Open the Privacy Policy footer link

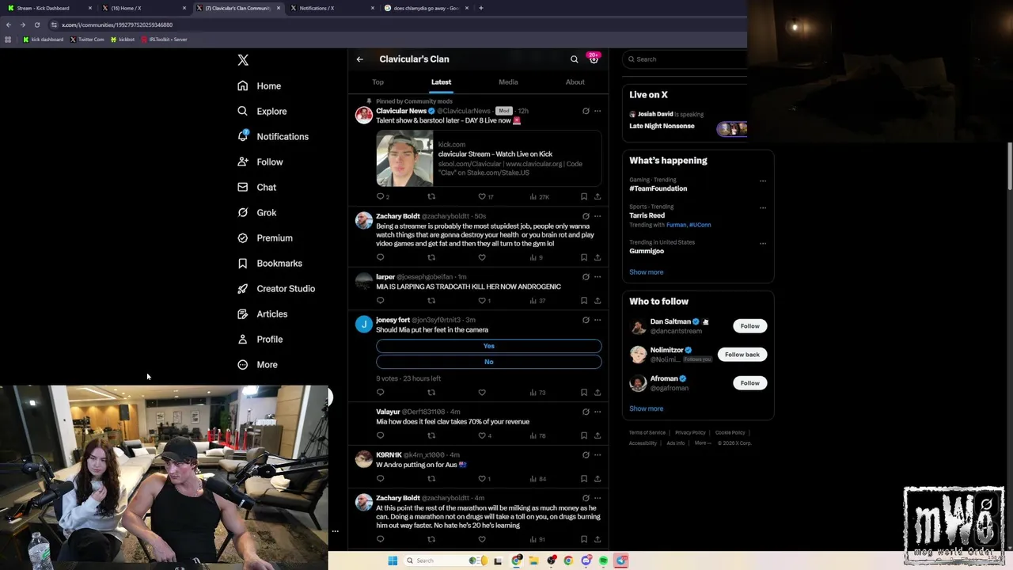[x=690, y=433]
